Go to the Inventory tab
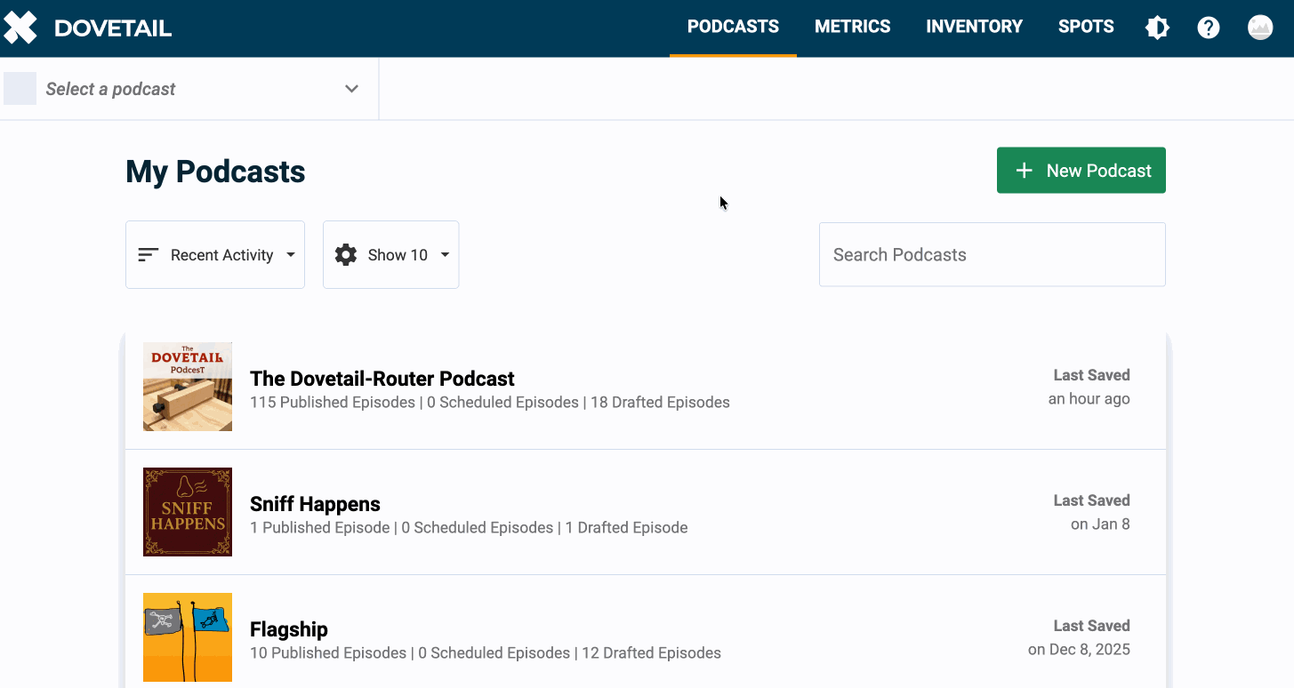The image size is (1294, 688). pyautogui.click(x=974, y=27)
